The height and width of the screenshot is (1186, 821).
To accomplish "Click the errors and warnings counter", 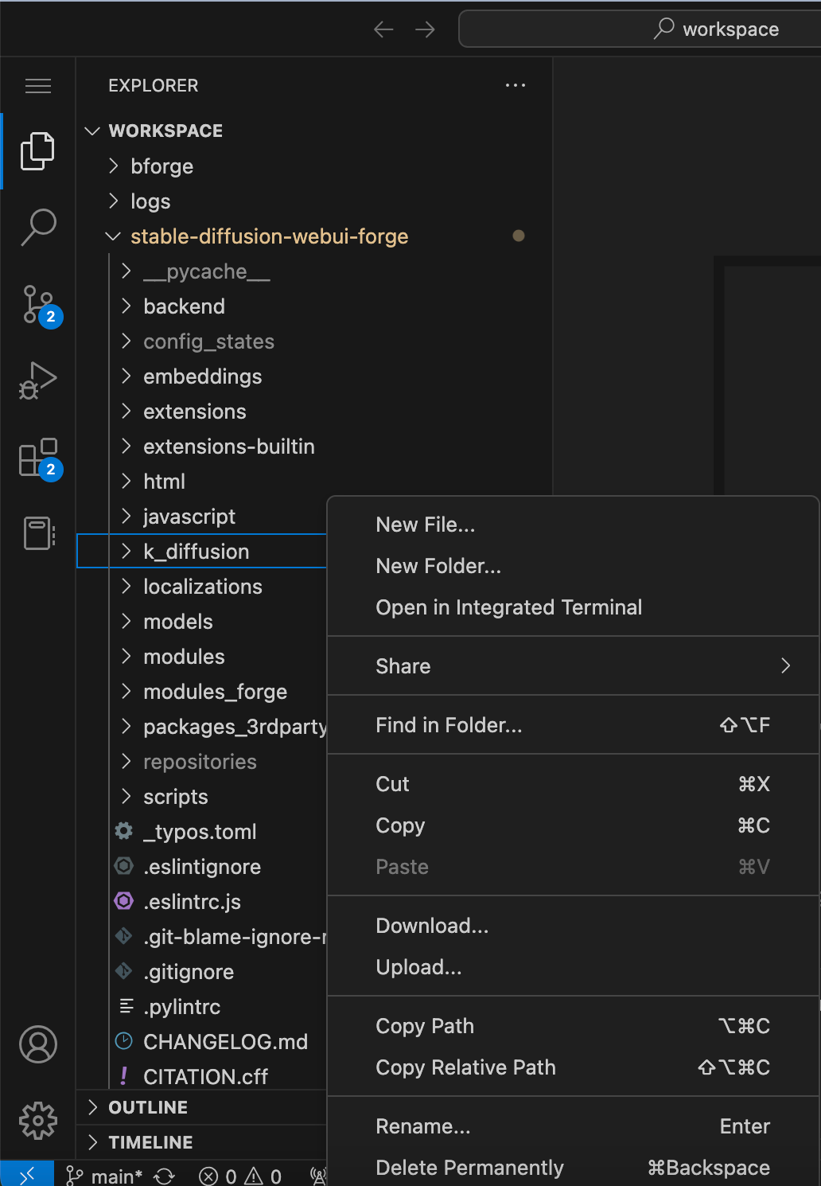I will pos(240,1176).
